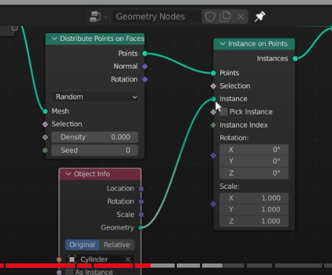Open the Cylinder object selector field
The height and width of the screenshot is (275, 332).
pyautogui.click(x=100, y=259)
